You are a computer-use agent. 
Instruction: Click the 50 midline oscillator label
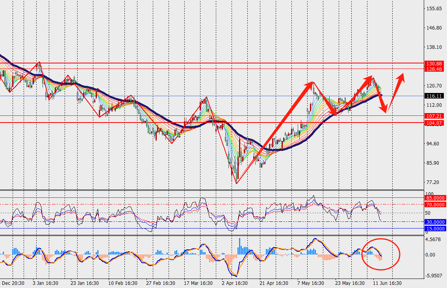pos(428,213)
